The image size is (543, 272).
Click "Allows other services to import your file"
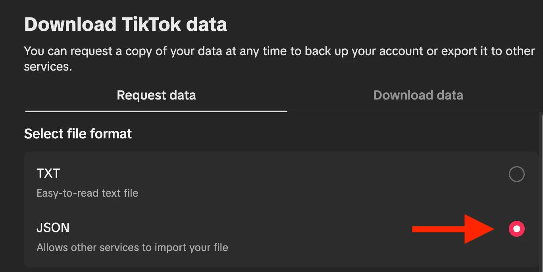[x=132, y=248]
